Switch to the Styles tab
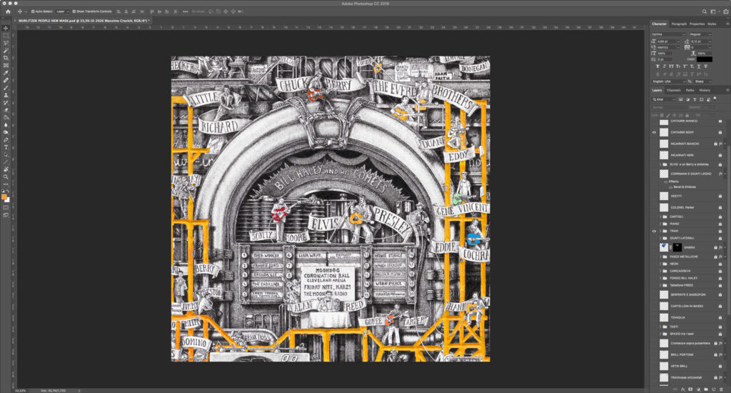Screen dimensions: 731x393 click(712, 24)
